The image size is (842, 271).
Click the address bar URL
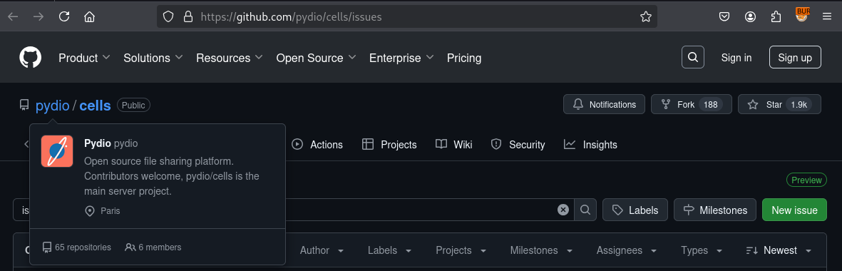pyautogui.click(x=291, y=16)
